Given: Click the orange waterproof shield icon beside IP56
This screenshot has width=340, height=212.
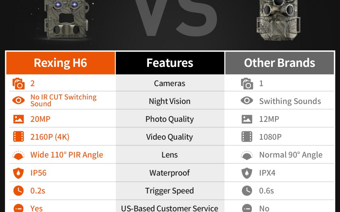Looking at the screenshot, I should pos(19,173).
